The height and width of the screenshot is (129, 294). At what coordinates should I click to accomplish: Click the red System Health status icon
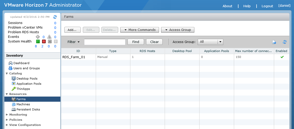click(44, 41)
